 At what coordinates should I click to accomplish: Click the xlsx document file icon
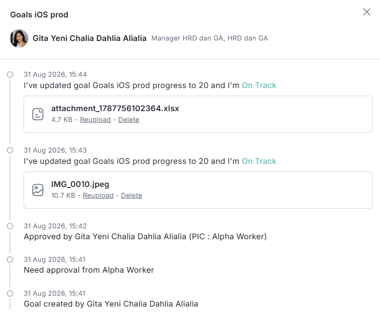[38, 114]
